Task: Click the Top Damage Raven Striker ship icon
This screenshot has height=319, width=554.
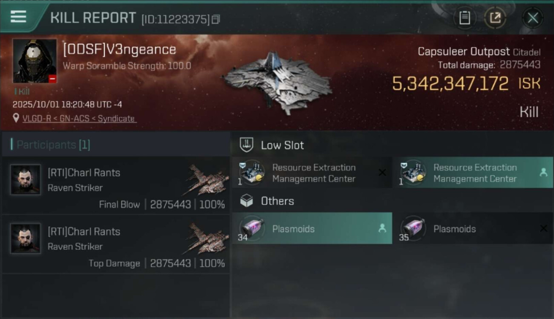Action: (207, 239)
